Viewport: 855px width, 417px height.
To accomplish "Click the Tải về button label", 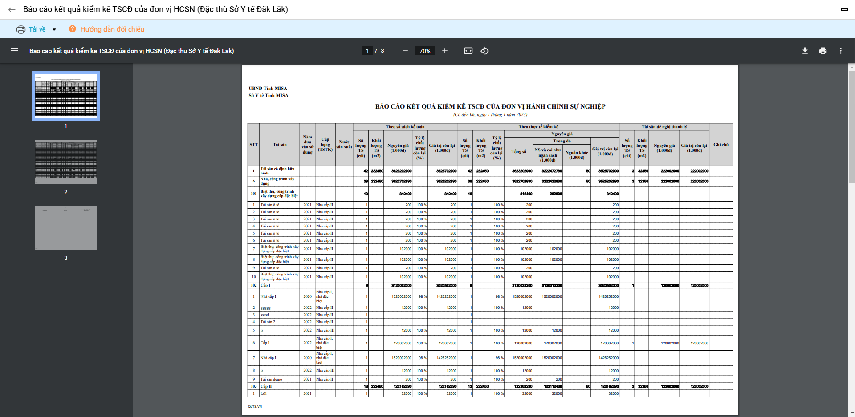I will [37, 29].
